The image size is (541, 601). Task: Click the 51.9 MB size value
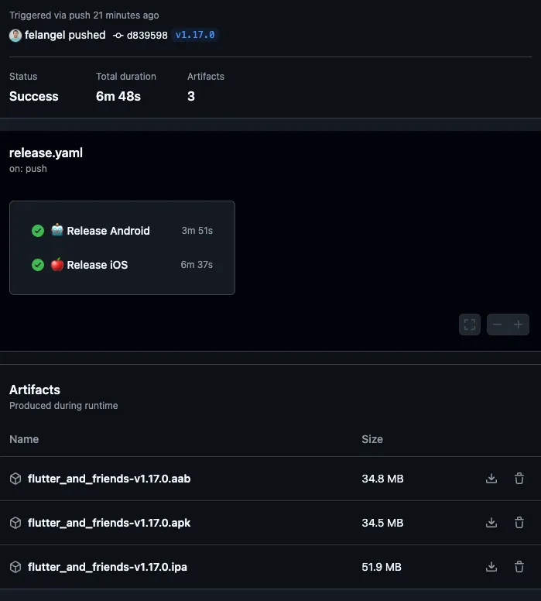click(382, 567)
